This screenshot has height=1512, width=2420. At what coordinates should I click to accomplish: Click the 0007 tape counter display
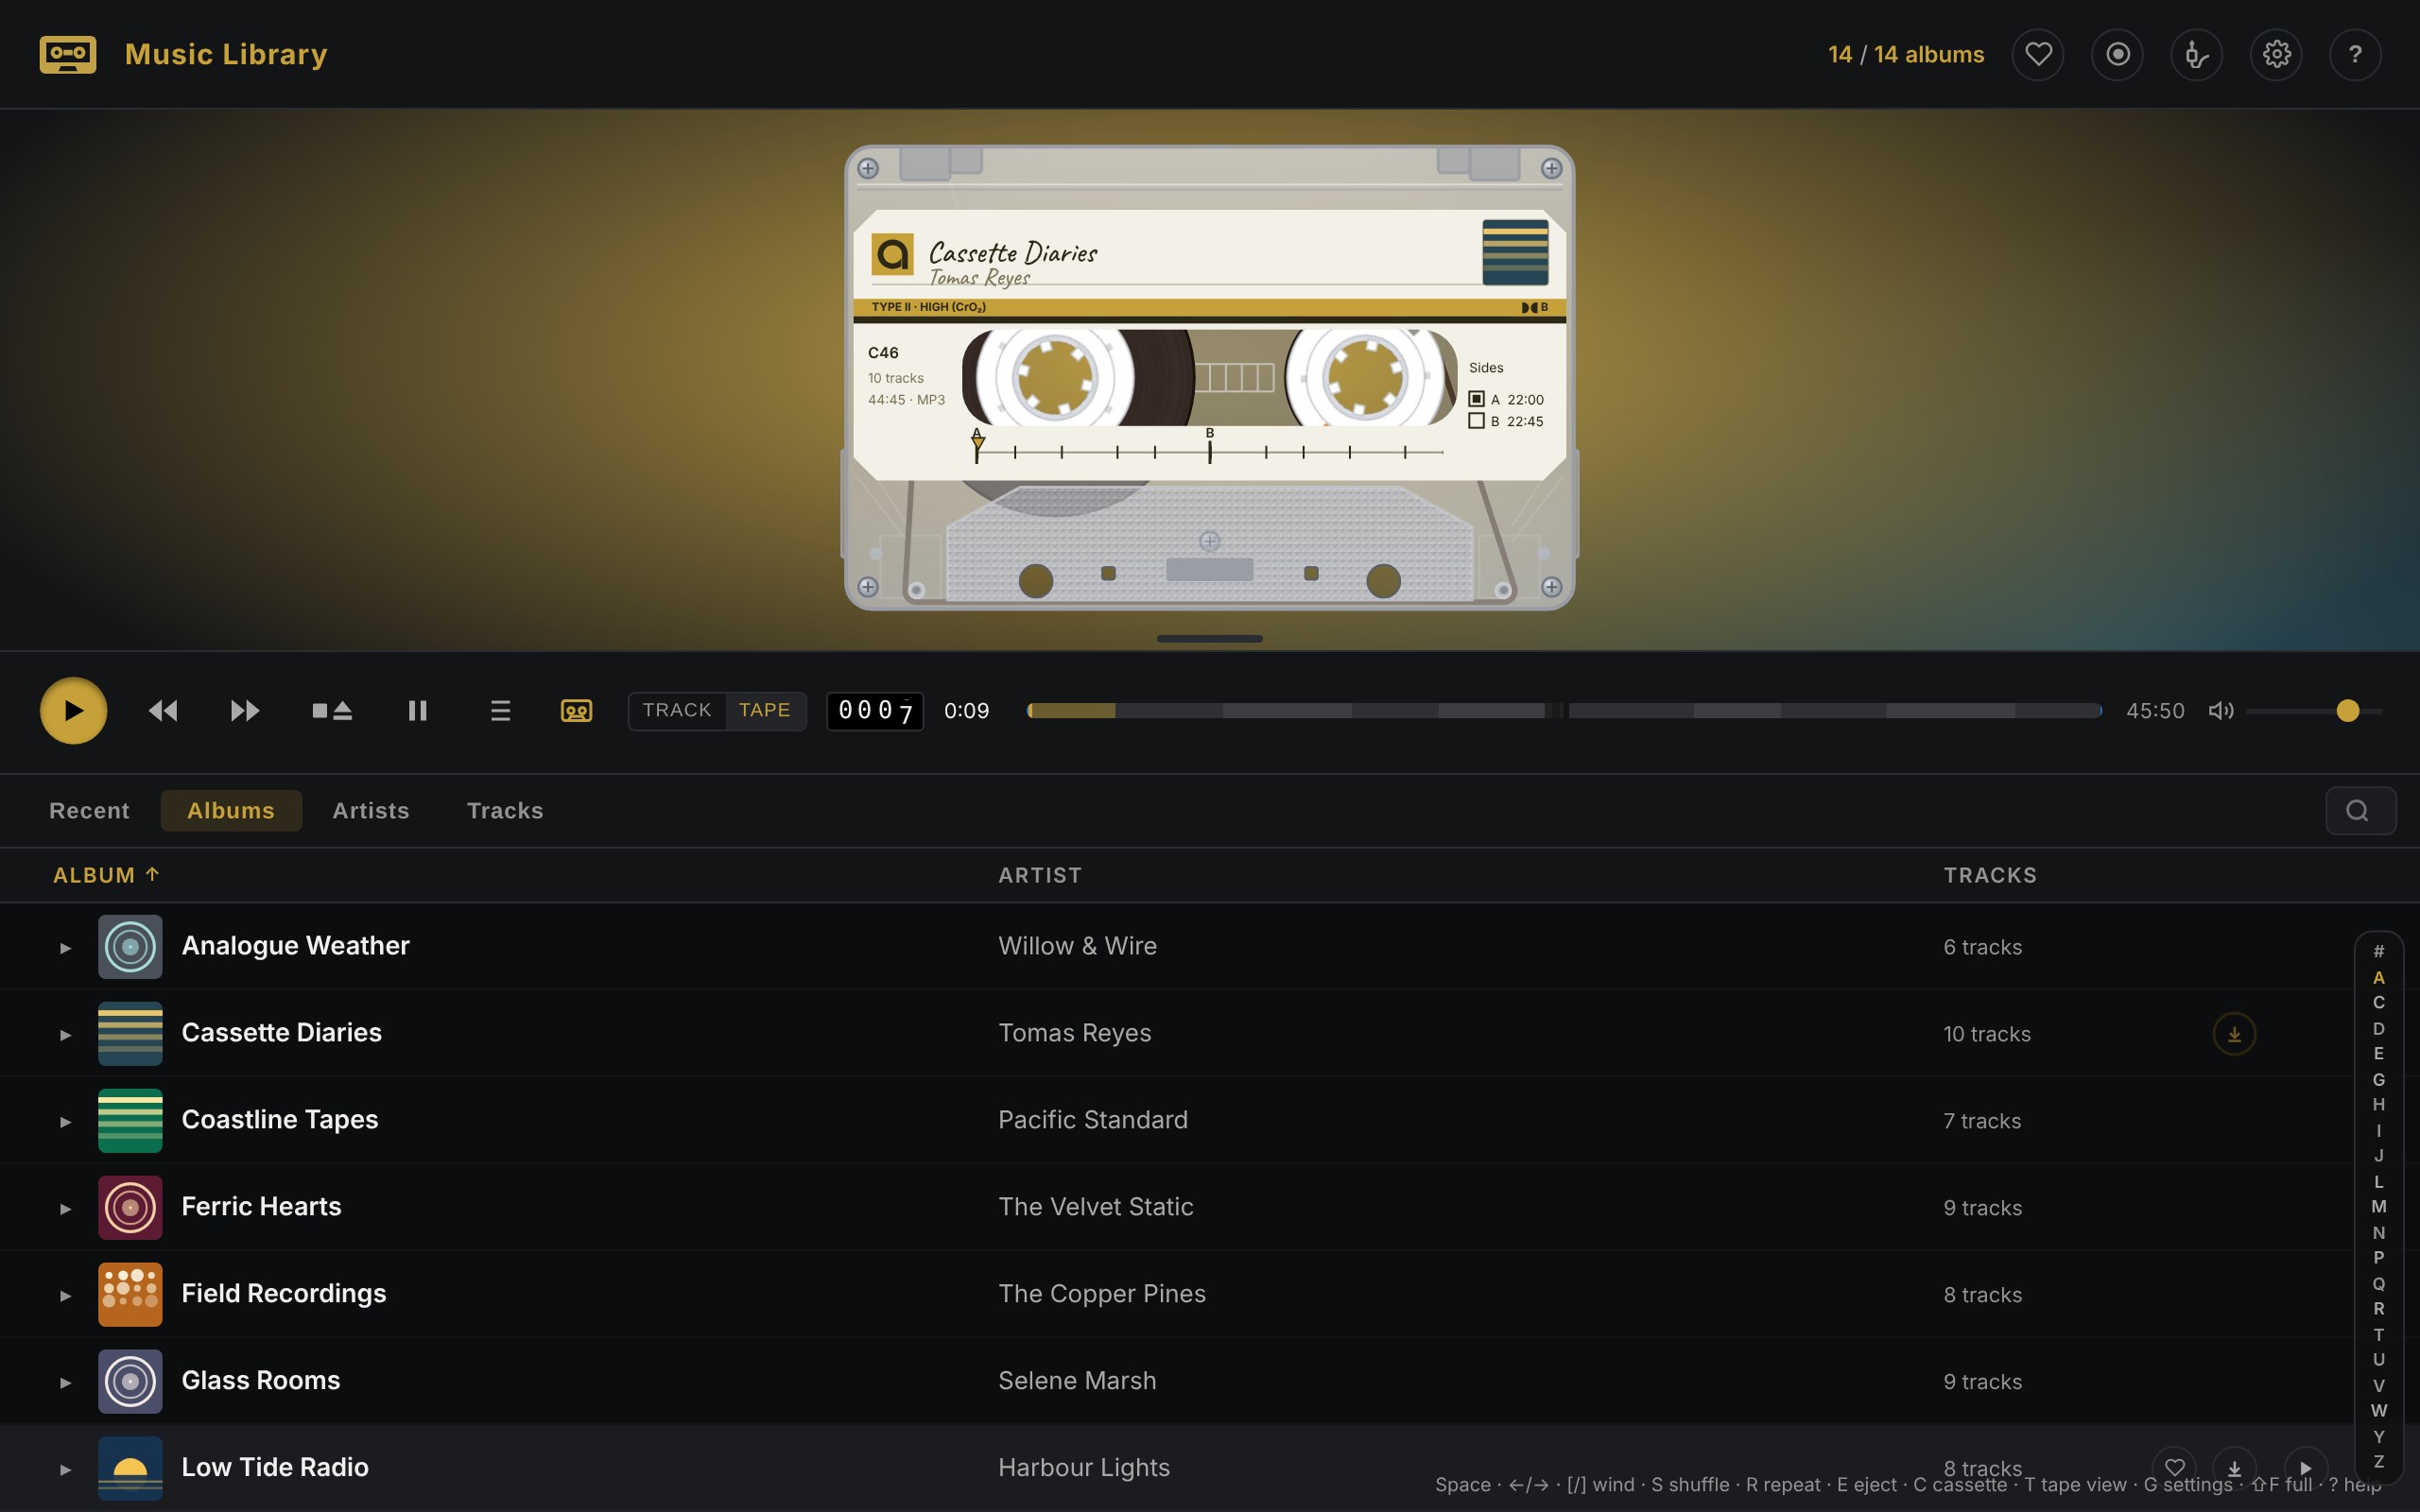coord(875,710)
